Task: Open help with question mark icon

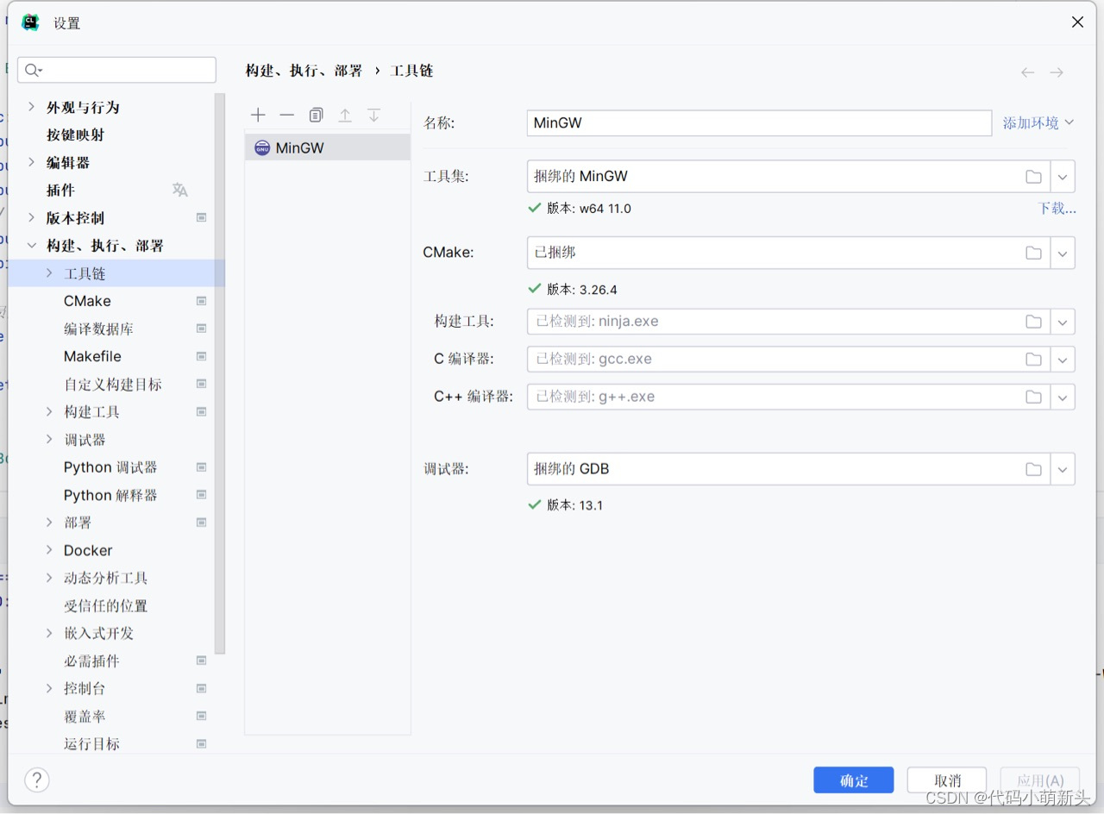Action: coord(36,780)
